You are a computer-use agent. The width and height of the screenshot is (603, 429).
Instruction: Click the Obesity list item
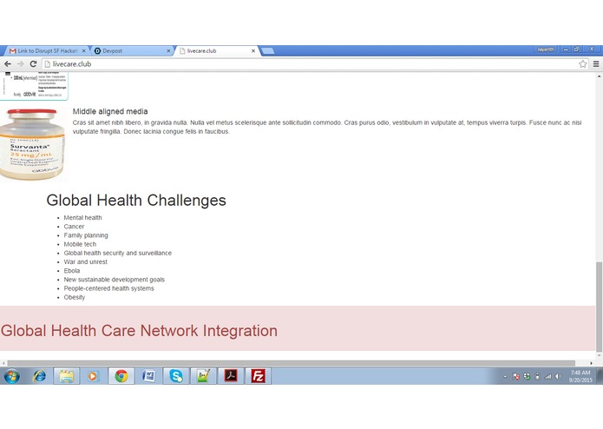click(x=75, y=297)
